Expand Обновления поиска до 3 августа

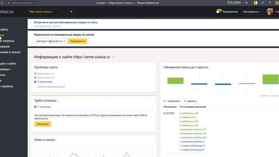point(186,67)
